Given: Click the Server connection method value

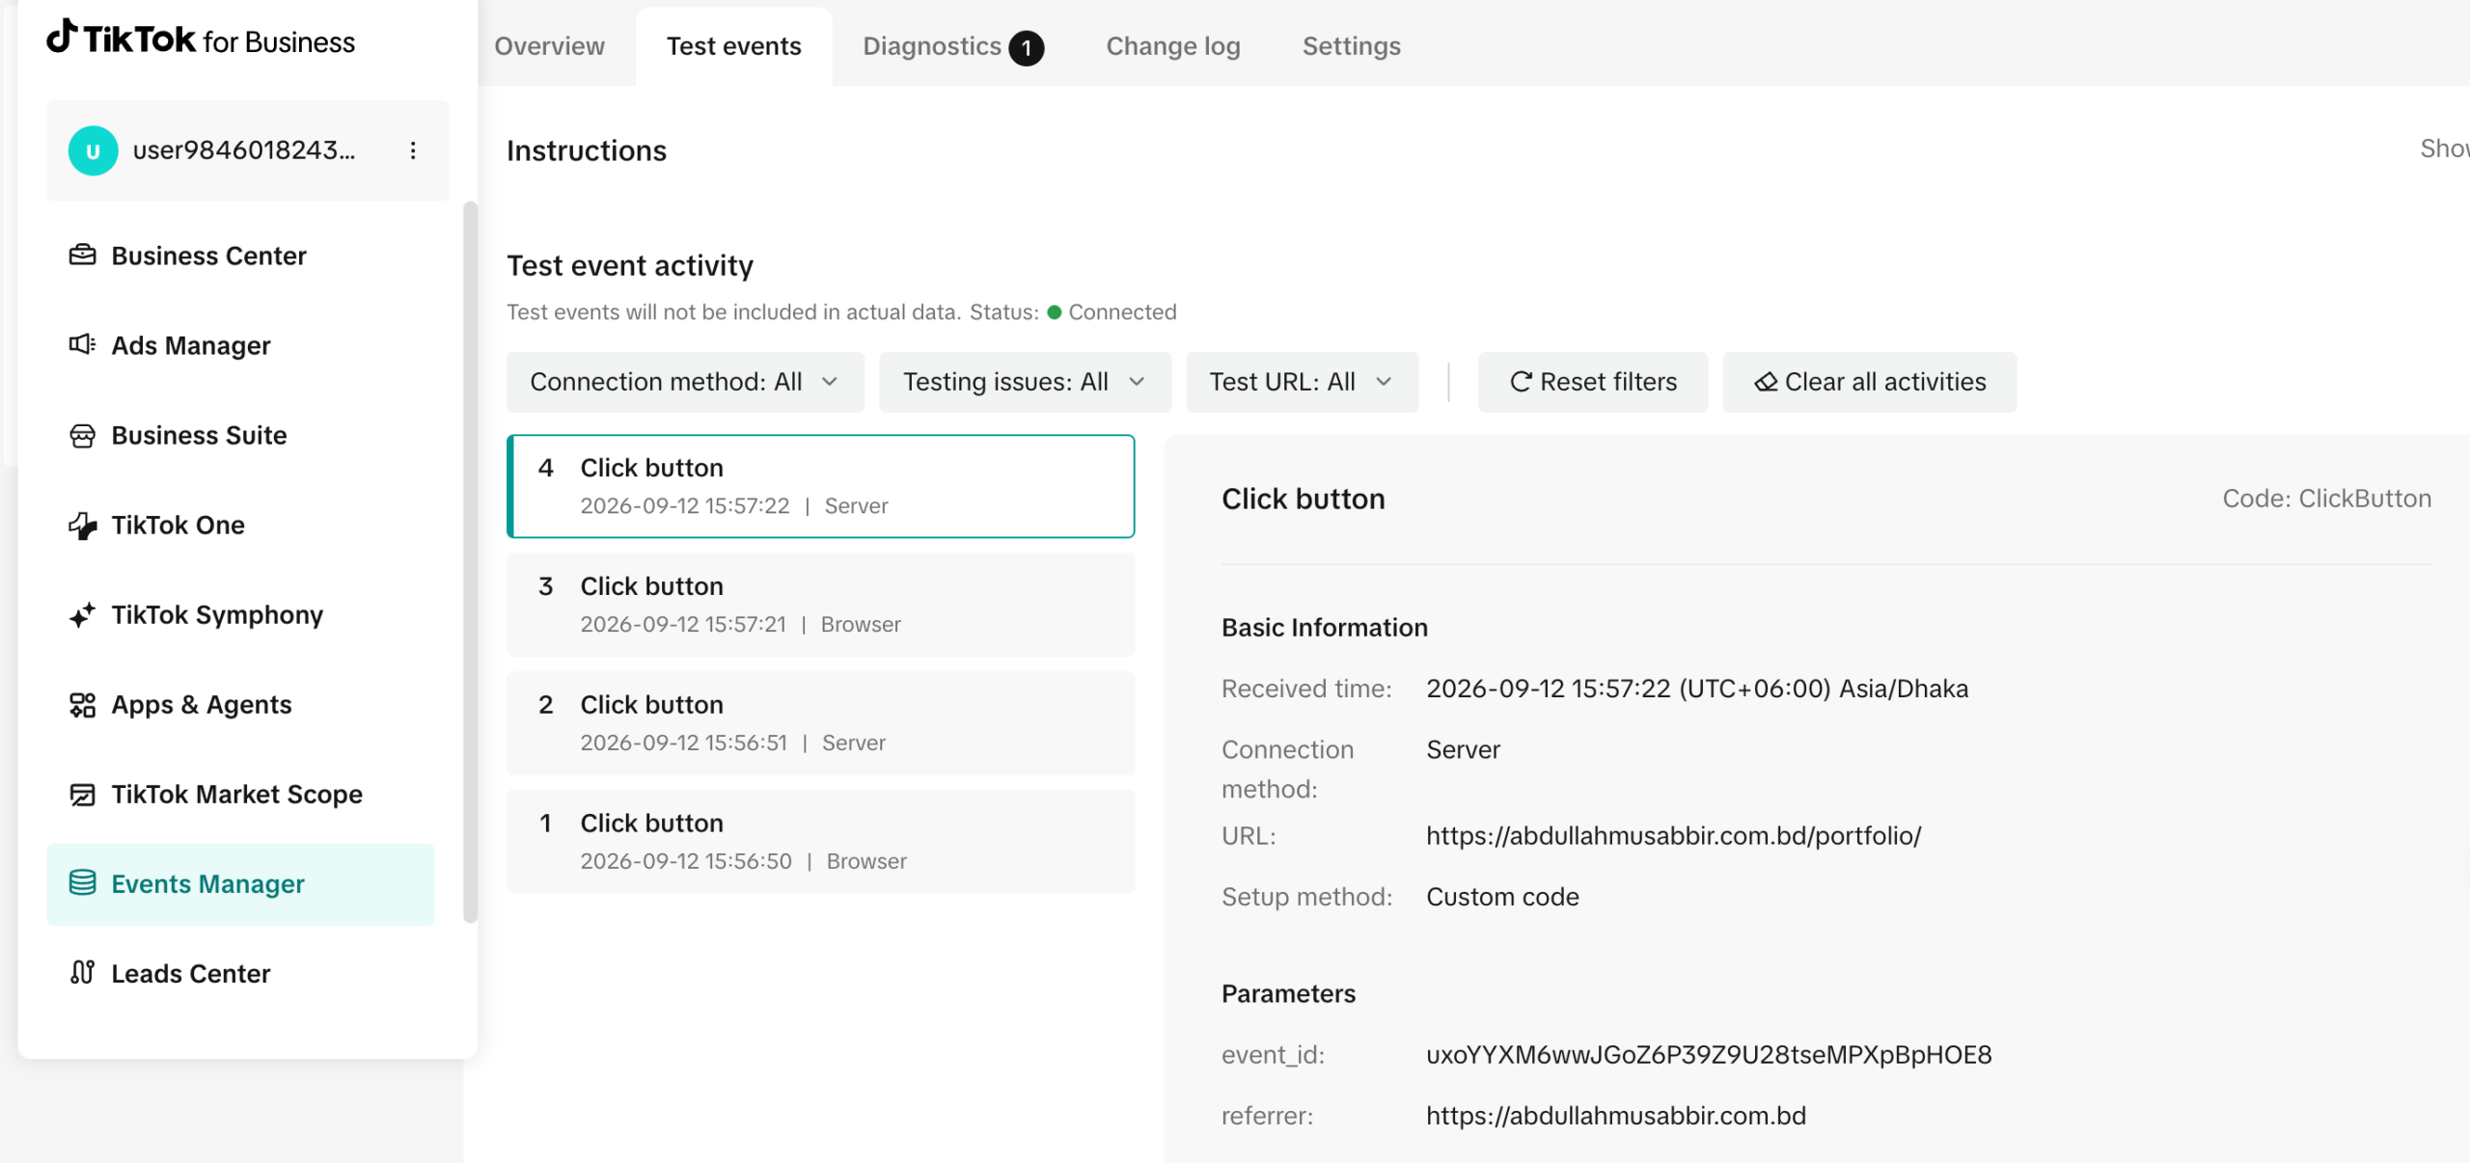Looking at the screenshot, I should (1463, 750).
